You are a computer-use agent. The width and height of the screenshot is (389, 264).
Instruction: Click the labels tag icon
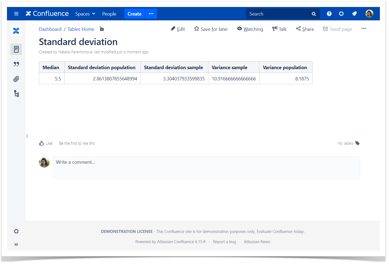357,143
